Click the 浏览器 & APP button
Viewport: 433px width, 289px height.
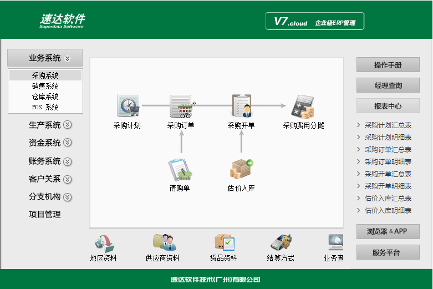(388, 231)
